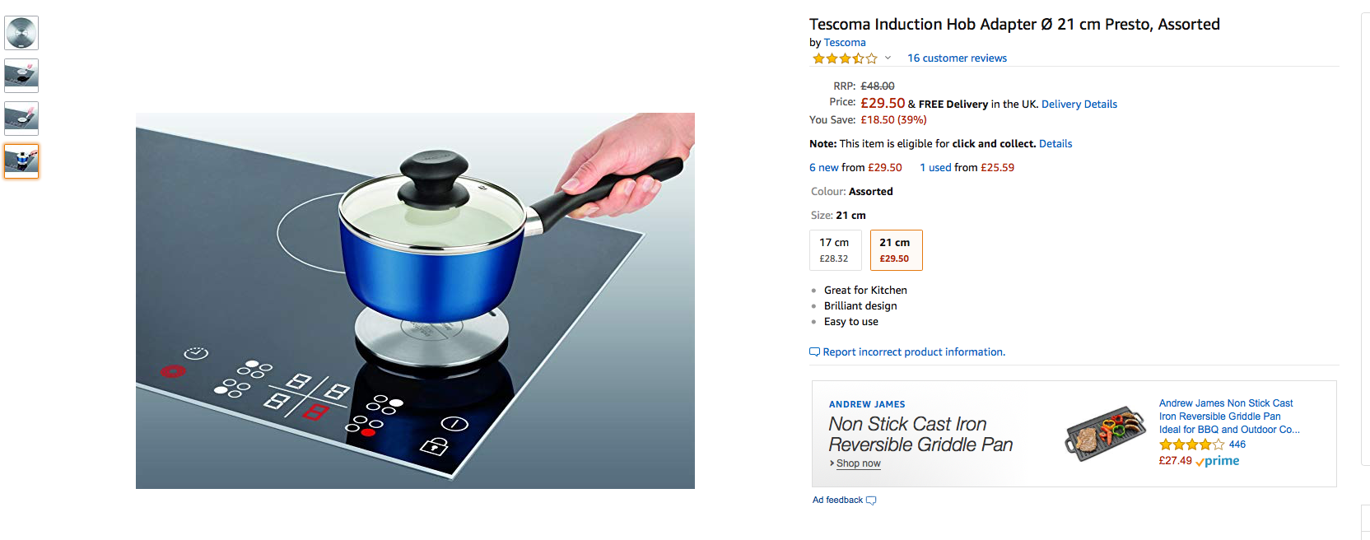Select the first product thumbnail of adapter disc
Screen dimensions: 1370x540
pyautogui.click(x=21, y=33)
